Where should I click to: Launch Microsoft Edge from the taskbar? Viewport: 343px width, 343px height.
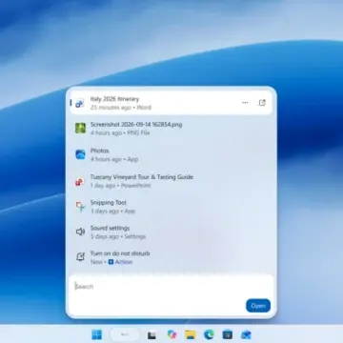click(209, 334)
